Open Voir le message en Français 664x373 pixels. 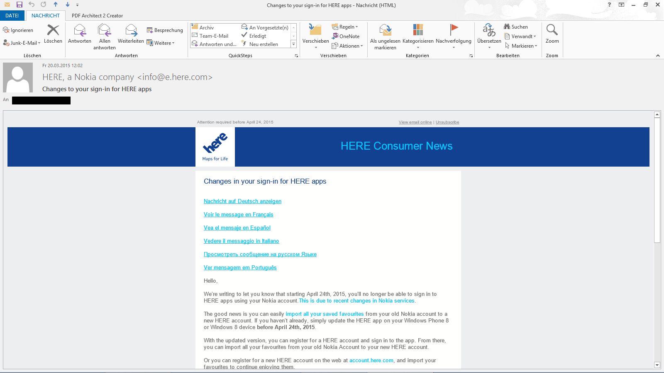[x=238, y=214]
